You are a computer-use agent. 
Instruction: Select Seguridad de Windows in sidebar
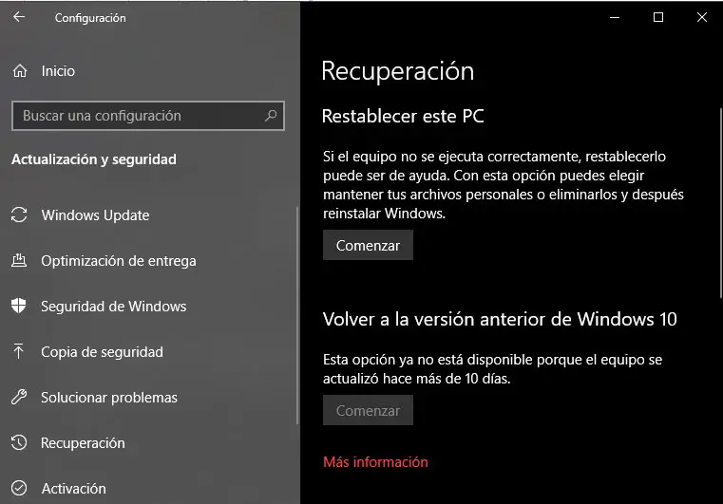click(113, 307)
